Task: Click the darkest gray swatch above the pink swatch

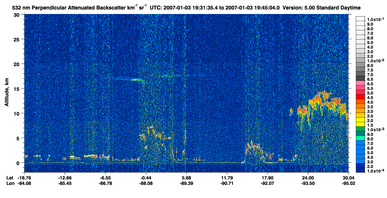Action: click(x=361, y=78)
